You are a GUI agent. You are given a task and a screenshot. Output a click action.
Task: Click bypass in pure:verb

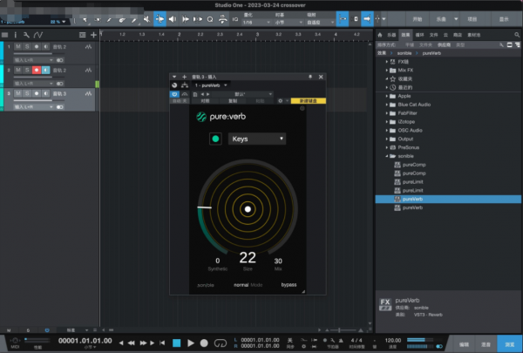tap(289, 285)
